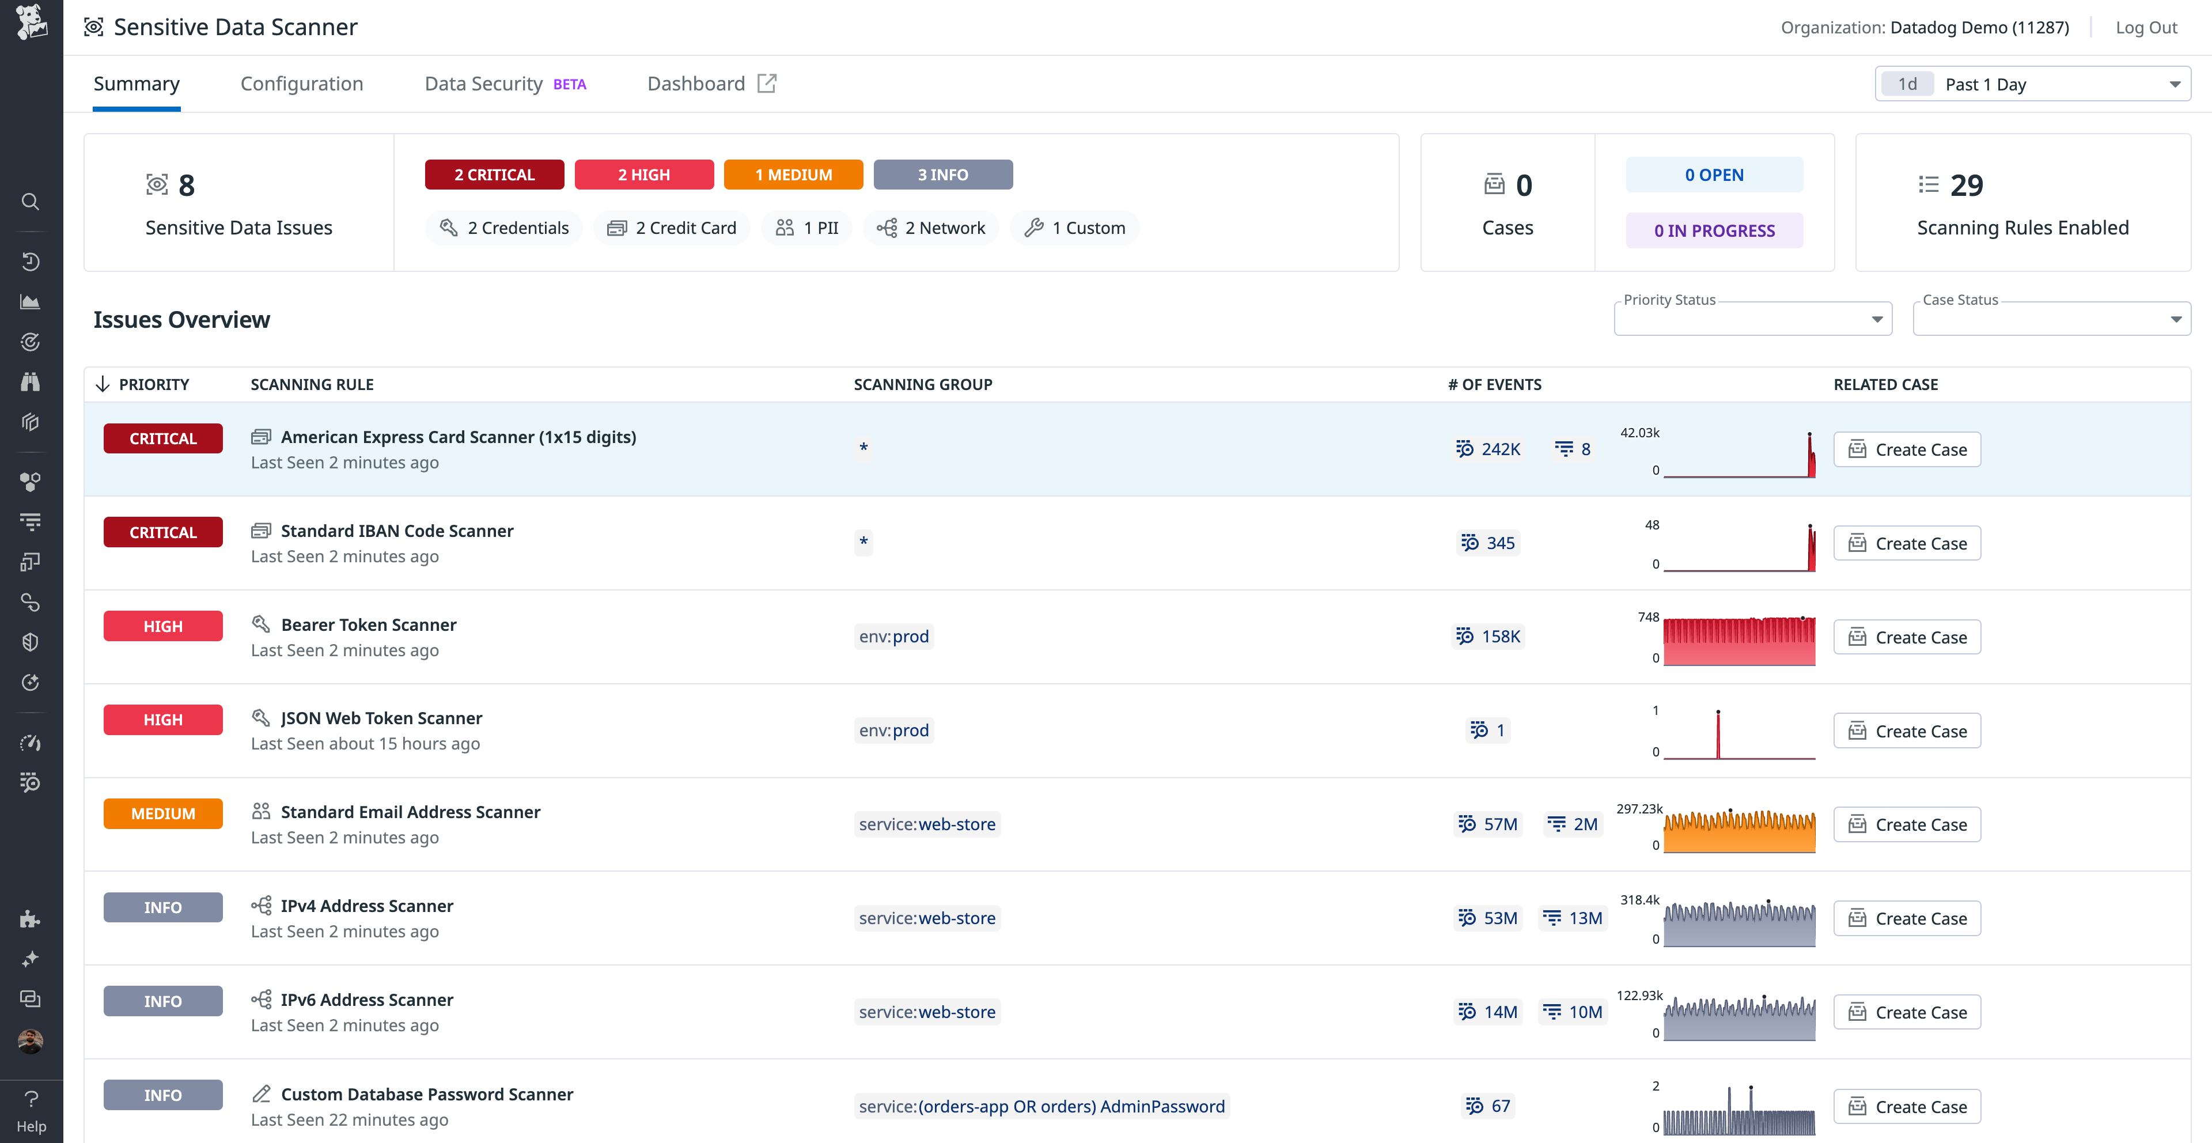Open Watchdog via the binoculars sidebar icon
The image size is (2212, 1143).
[x=30, y=381]
